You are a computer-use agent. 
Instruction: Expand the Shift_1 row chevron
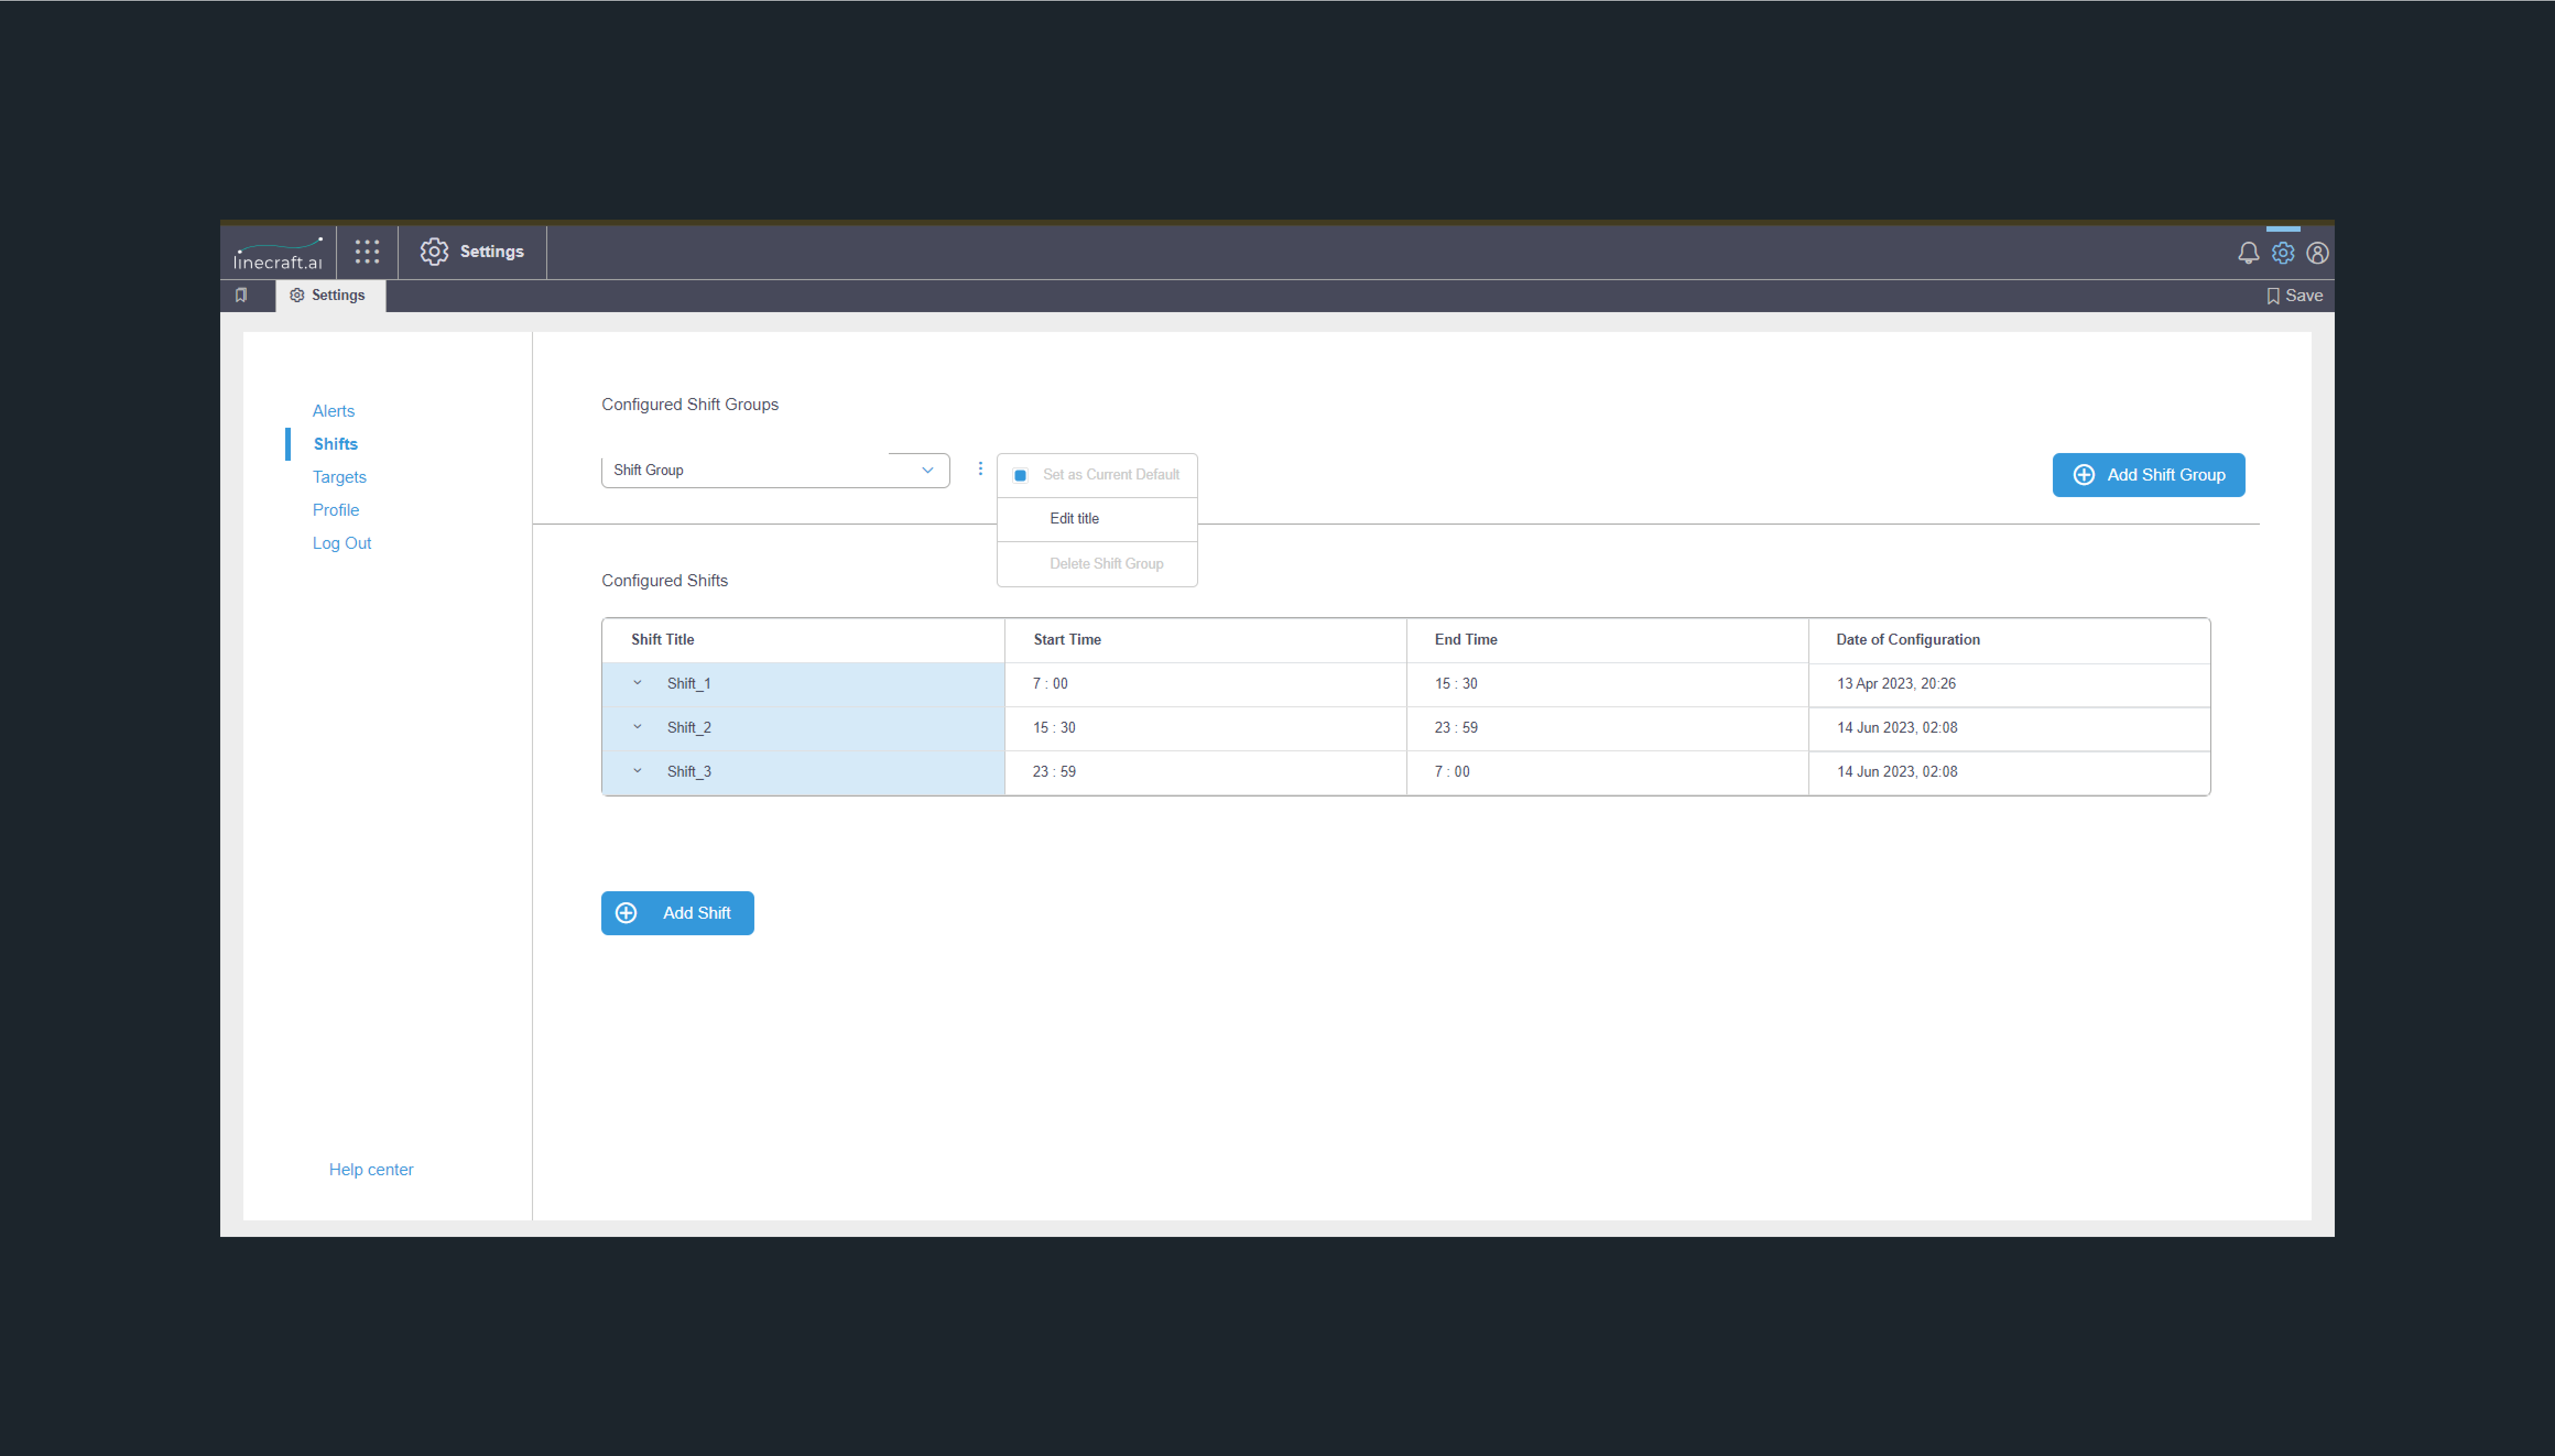637,683
